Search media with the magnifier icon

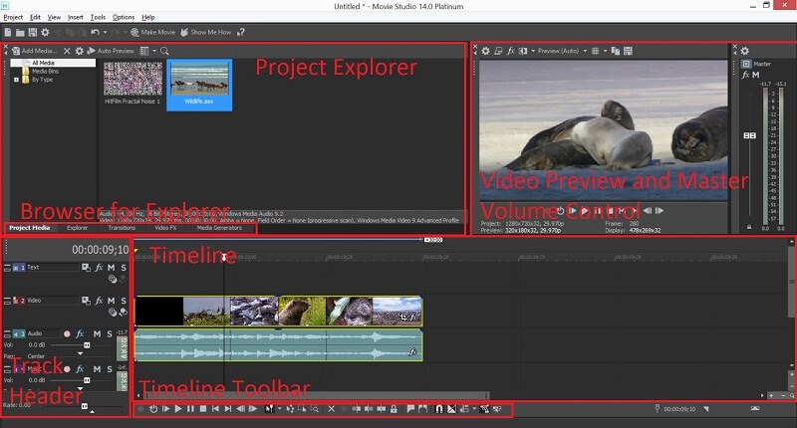click(164, 51)
